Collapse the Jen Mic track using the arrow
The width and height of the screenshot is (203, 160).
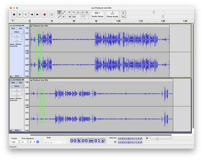point(11,76)
